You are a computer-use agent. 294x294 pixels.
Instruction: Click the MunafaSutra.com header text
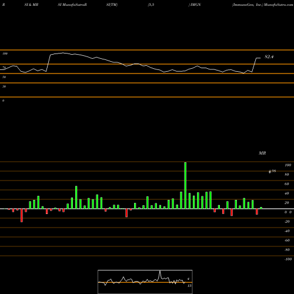(279, 5)
